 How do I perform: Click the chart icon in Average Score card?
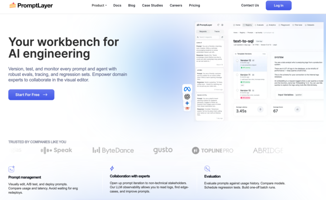tap(297, 109)
